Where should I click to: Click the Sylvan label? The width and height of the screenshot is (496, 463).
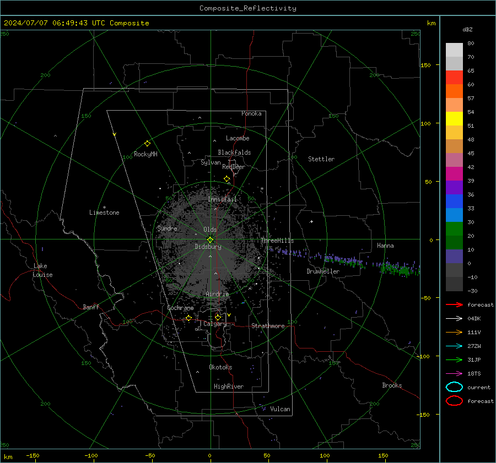[211, 162]
